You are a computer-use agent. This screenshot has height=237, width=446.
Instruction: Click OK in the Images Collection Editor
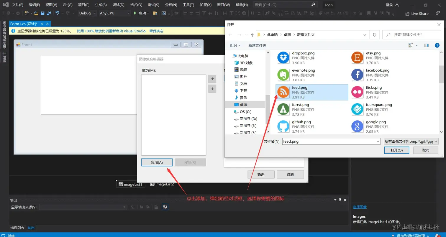point(261,175)
